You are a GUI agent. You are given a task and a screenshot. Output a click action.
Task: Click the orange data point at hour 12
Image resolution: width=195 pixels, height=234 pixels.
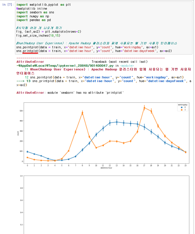pos(110,141)
